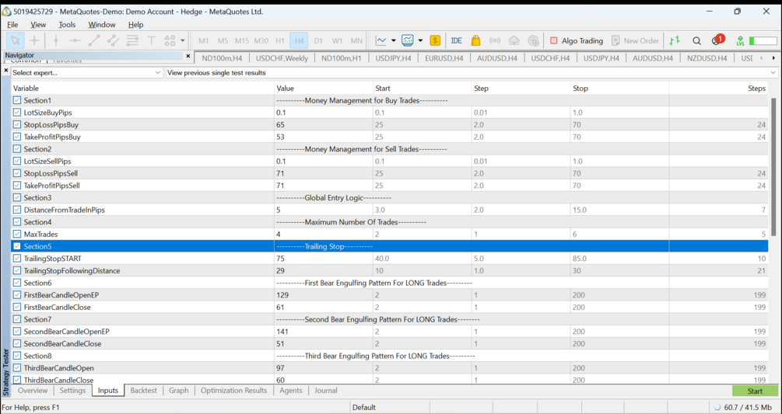
Task: Click the yellow dollar trading icon
Action: pyautogui.click(x=435, y=41)
